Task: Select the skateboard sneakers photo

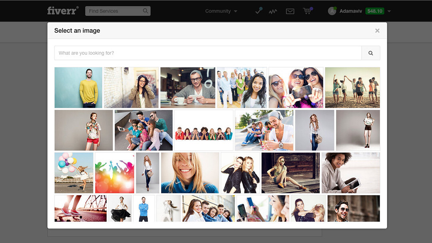Action: (80, 208)
